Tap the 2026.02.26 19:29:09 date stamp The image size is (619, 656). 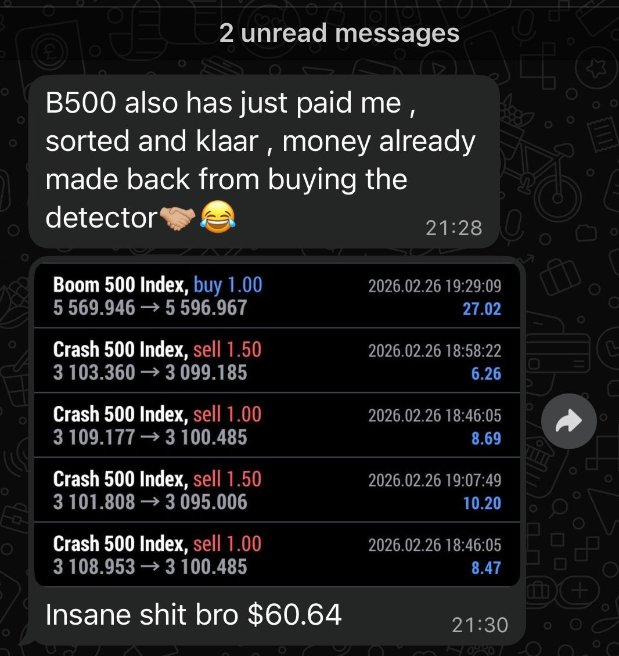point(434,286)
